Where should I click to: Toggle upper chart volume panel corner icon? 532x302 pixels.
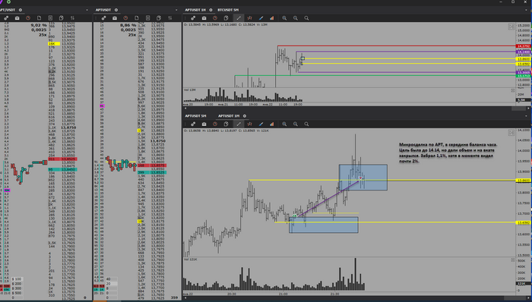click(x=513, y=90)
